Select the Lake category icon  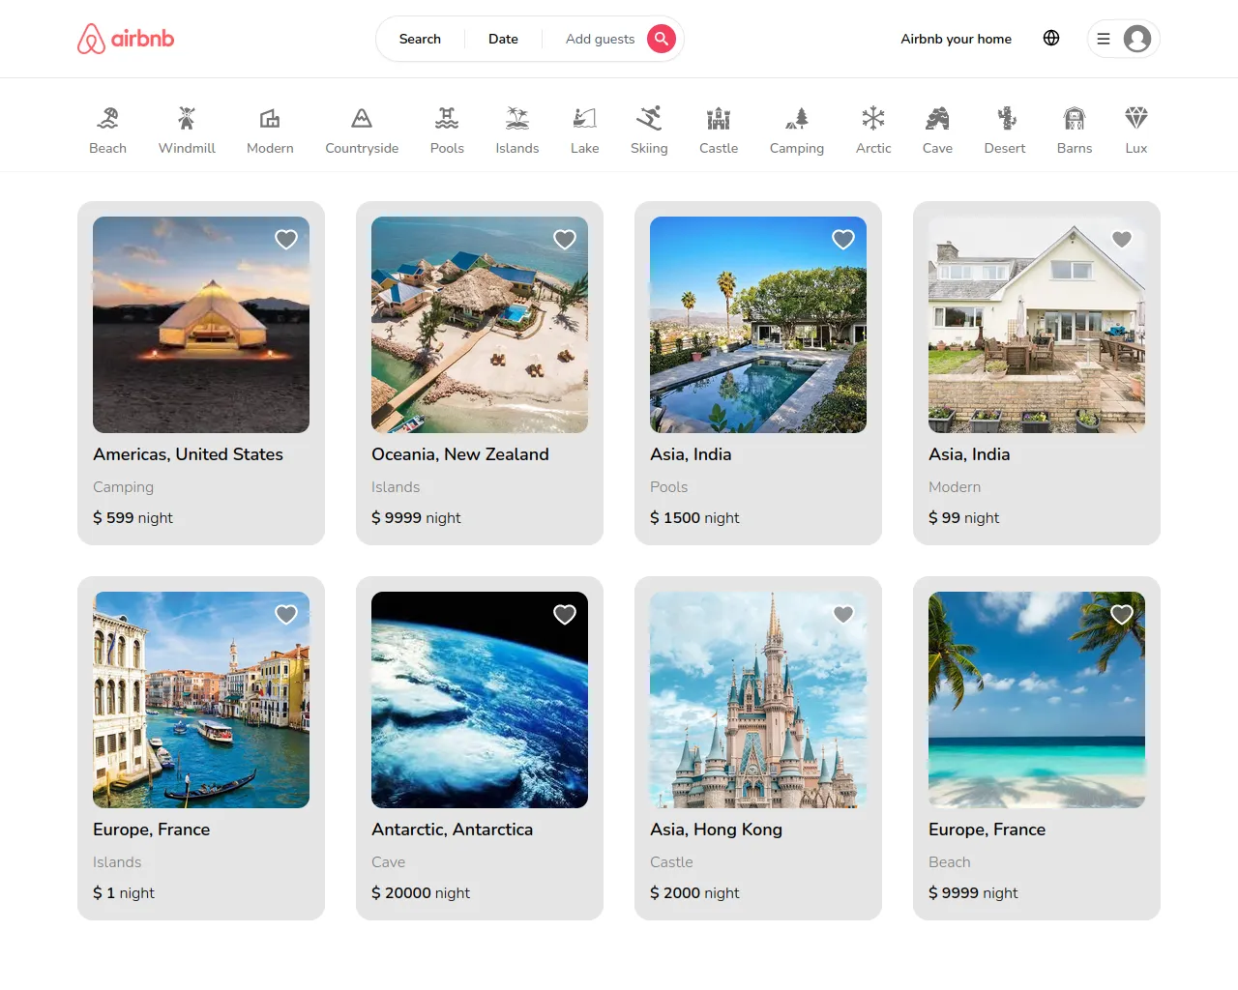585,118
